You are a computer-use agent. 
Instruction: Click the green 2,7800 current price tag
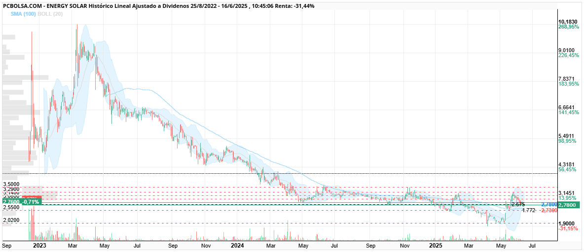(x=569, y=205)
